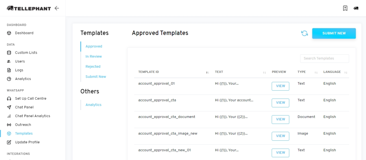Image resolution: width=366 pixels, height=160 pixels.
Task: Sort table by Template ID column arrows
Action: pyautogui.click(x=208, y=72)
